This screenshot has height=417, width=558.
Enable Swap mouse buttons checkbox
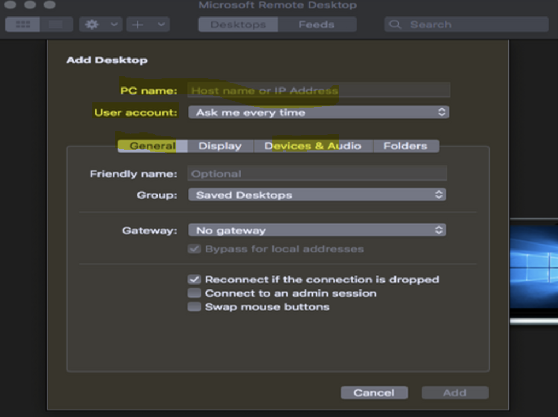pos(194,306)
